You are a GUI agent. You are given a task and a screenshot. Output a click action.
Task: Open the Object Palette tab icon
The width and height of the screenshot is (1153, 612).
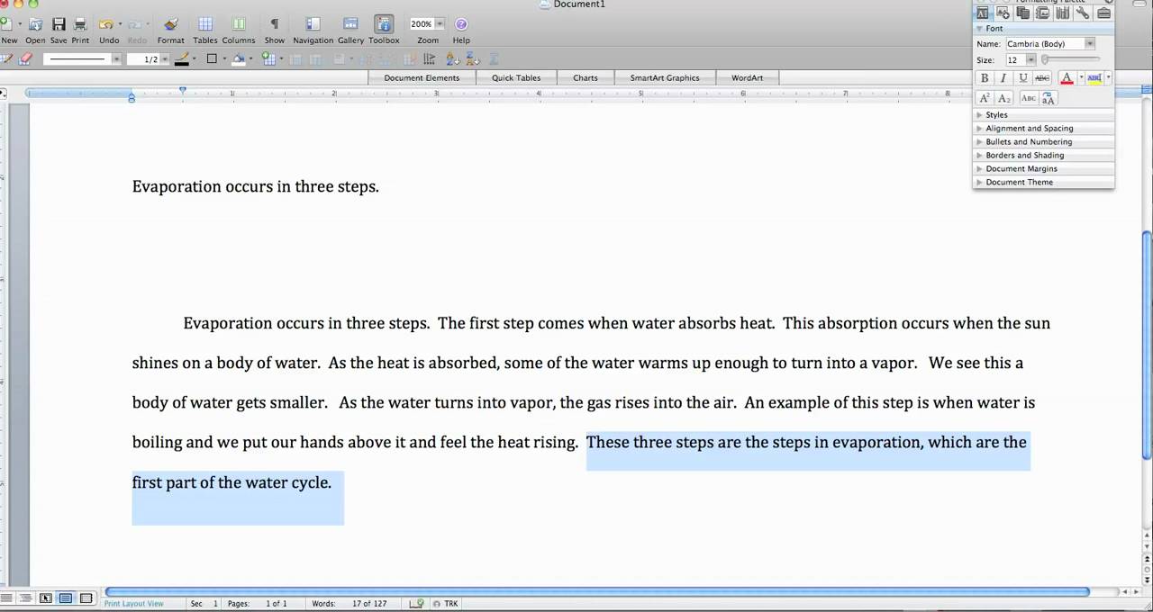point(1003,13)
